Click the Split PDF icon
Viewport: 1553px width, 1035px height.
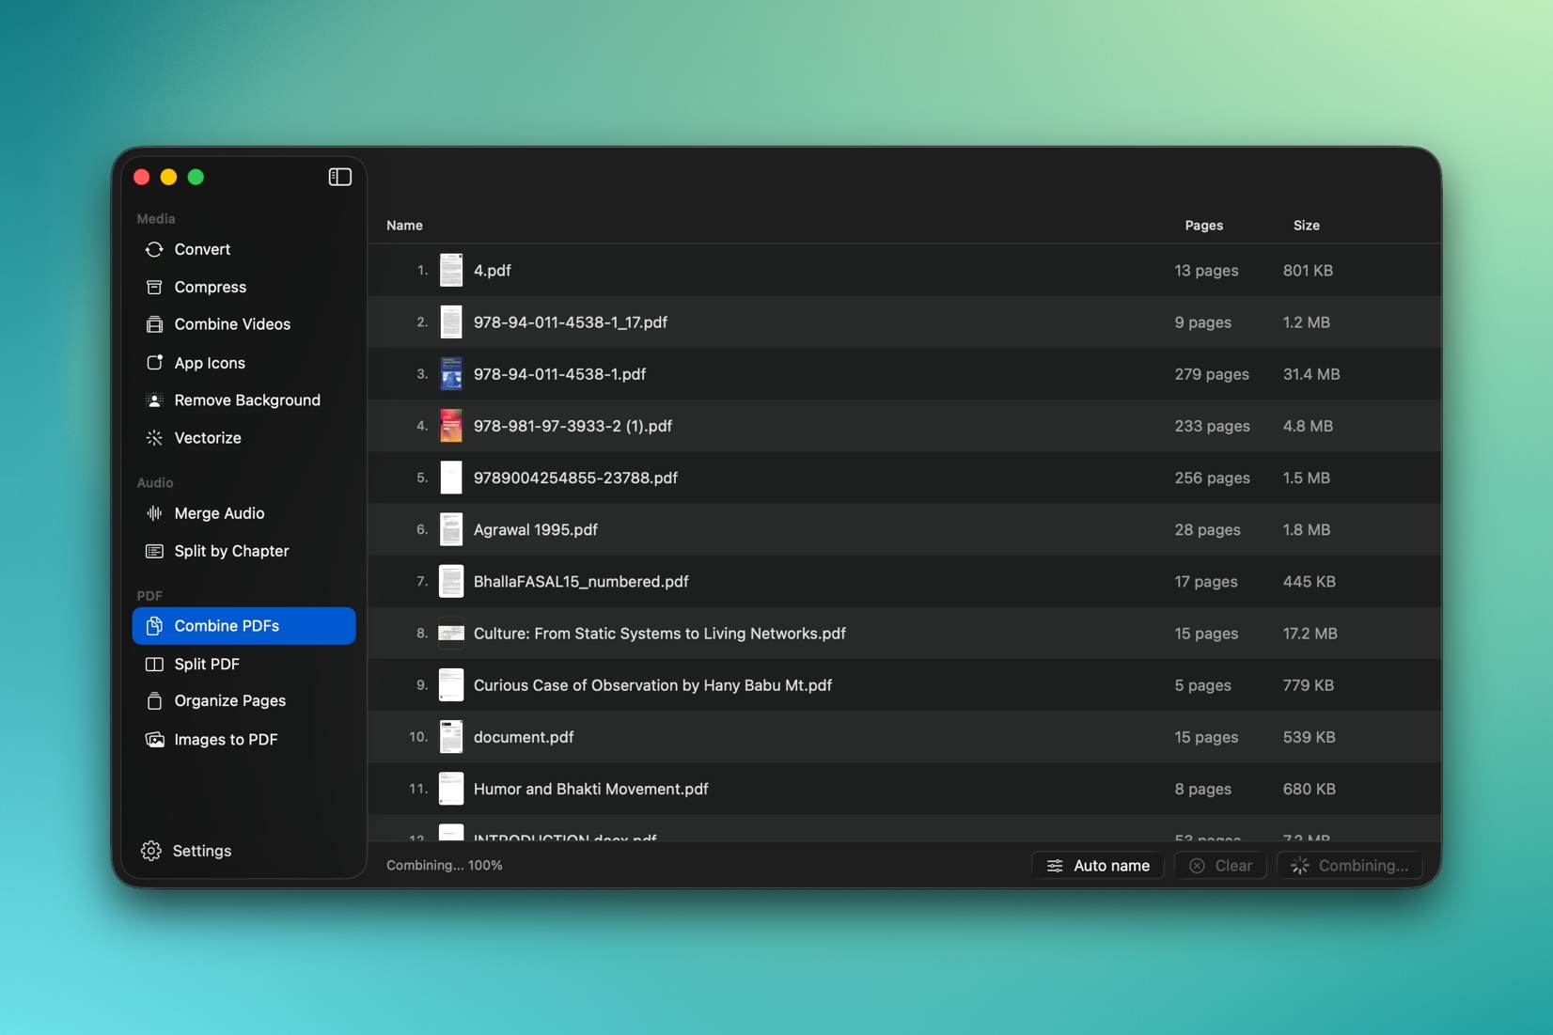(154, 664)
